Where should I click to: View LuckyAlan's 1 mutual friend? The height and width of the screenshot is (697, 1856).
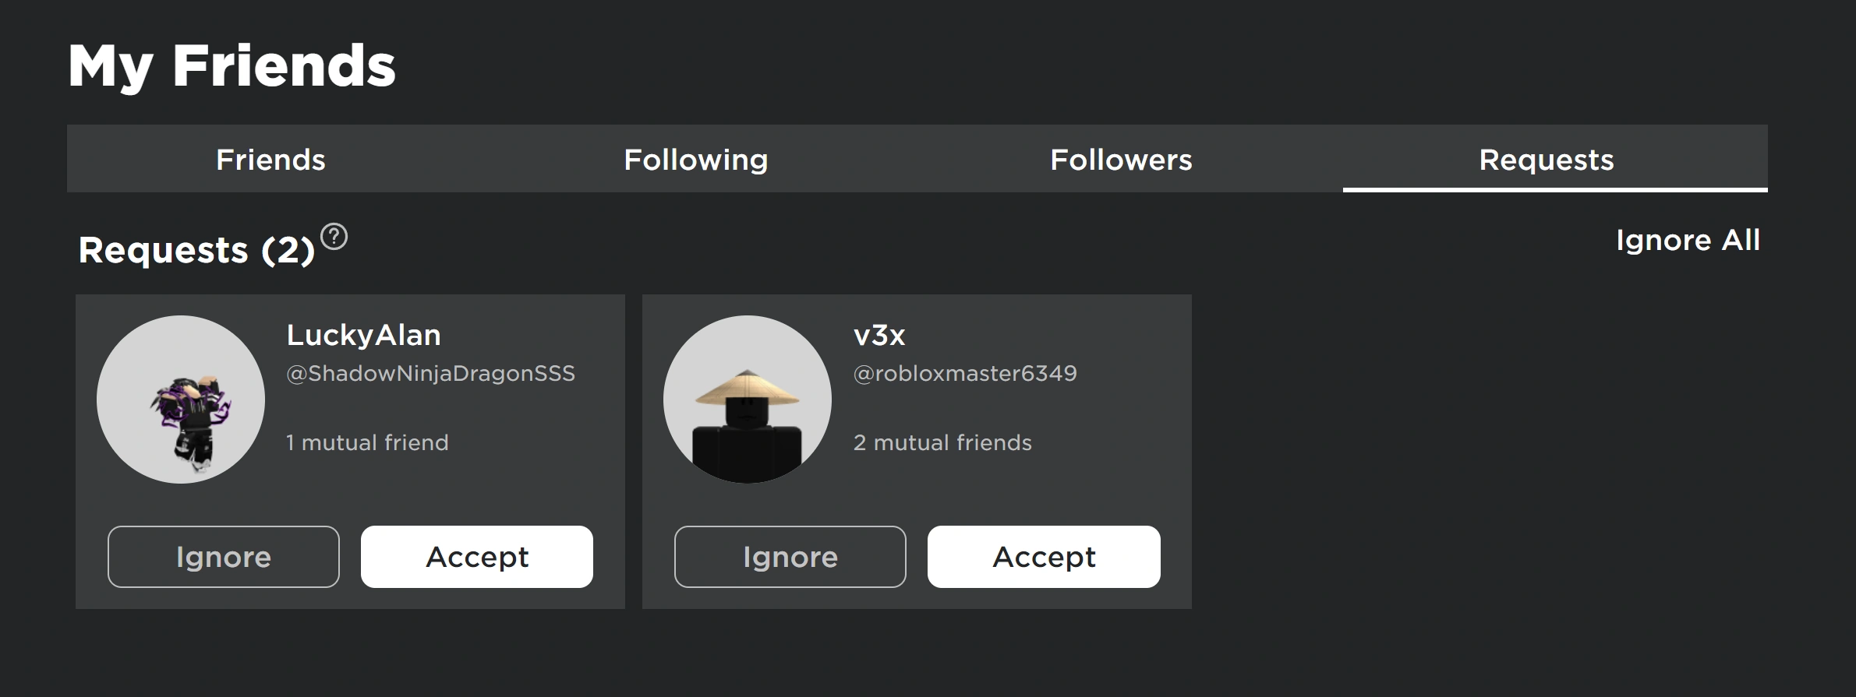pos(366,442)
